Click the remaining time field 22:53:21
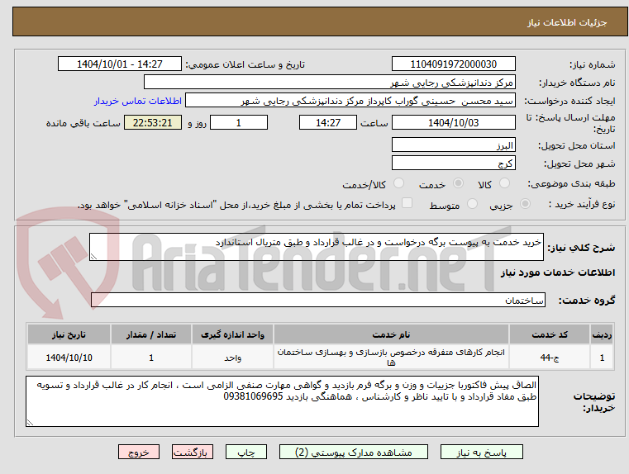The image size is (629, 474). pyautogui.click(x=152, y=122)
